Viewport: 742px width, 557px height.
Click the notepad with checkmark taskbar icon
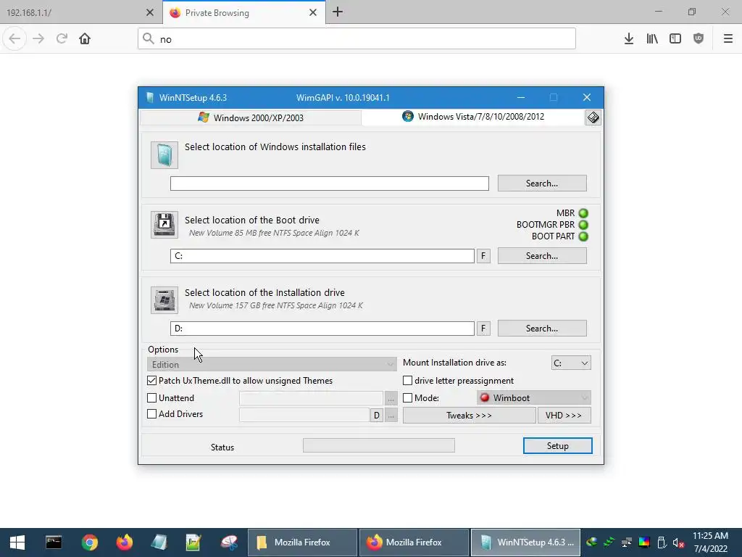tap(193, 542)
